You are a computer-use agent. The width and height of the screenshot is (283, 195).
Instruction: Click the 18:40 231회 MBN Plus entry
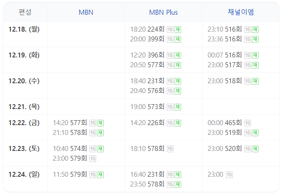pyautogui.click(x=156, y=81)
